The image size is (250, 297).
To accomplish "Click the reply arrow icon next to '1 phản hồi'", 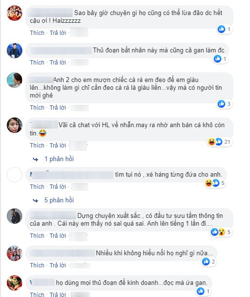I will pyautogui.click(x=35, y=159).
